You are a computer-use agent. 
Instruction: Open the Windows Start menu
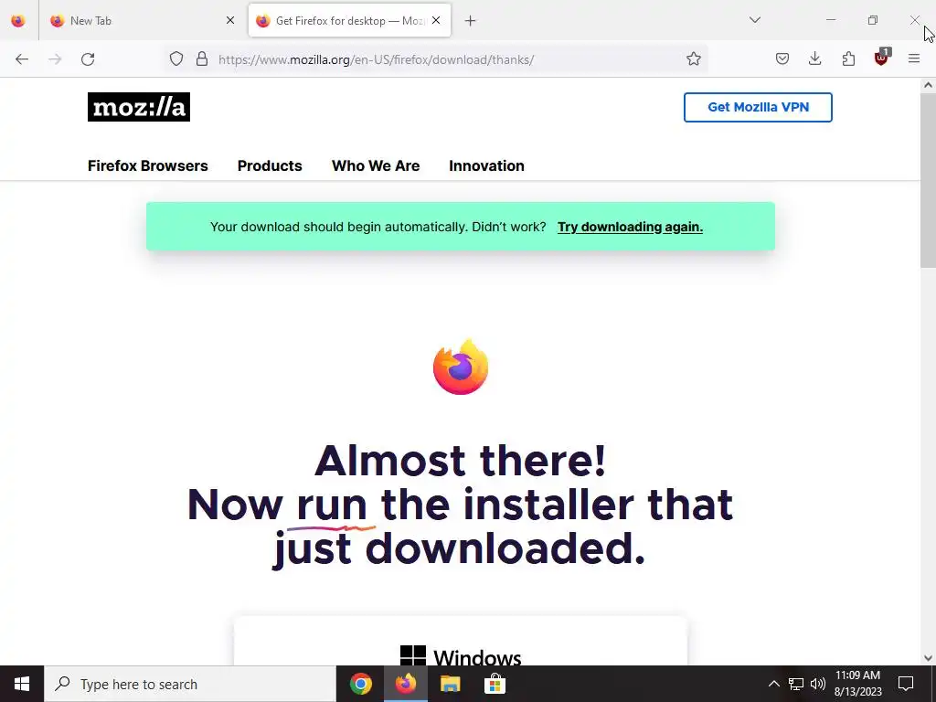[x=22, y=684]
